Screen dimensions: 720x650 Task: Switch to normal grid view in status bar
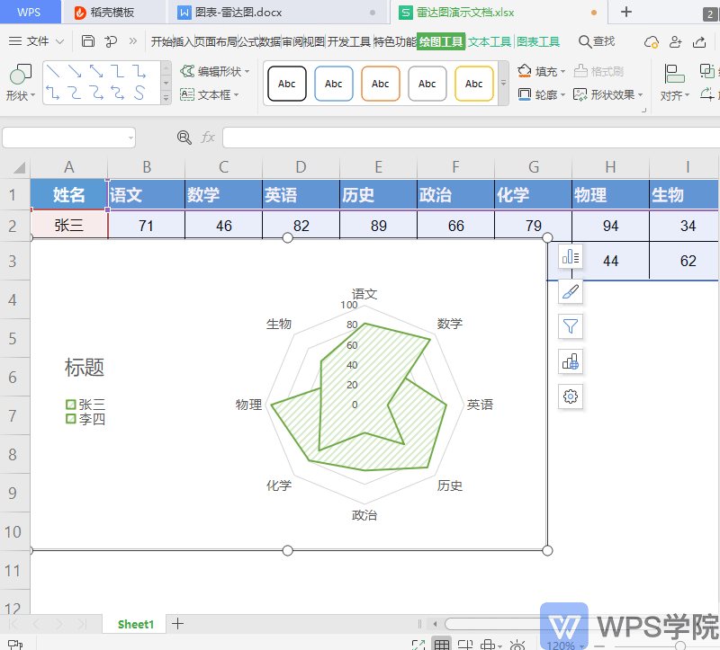442,645
